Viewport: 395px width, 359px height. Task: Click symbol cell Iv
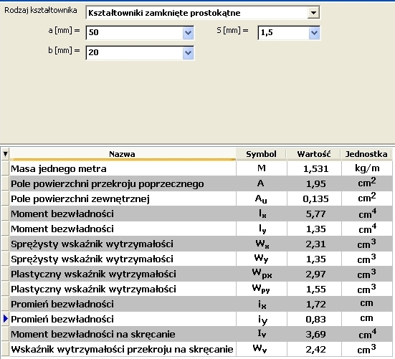(262, 334)
